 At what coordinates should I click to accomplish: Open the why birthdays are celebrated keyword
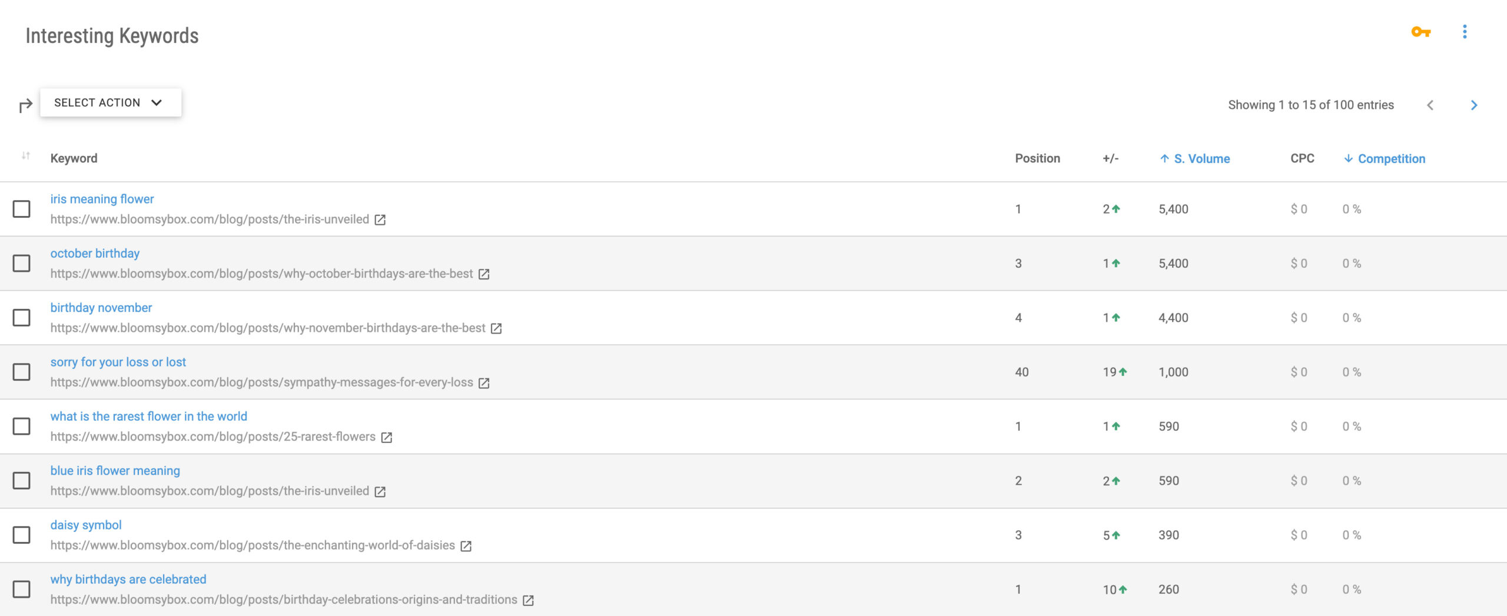click(128, 580)
